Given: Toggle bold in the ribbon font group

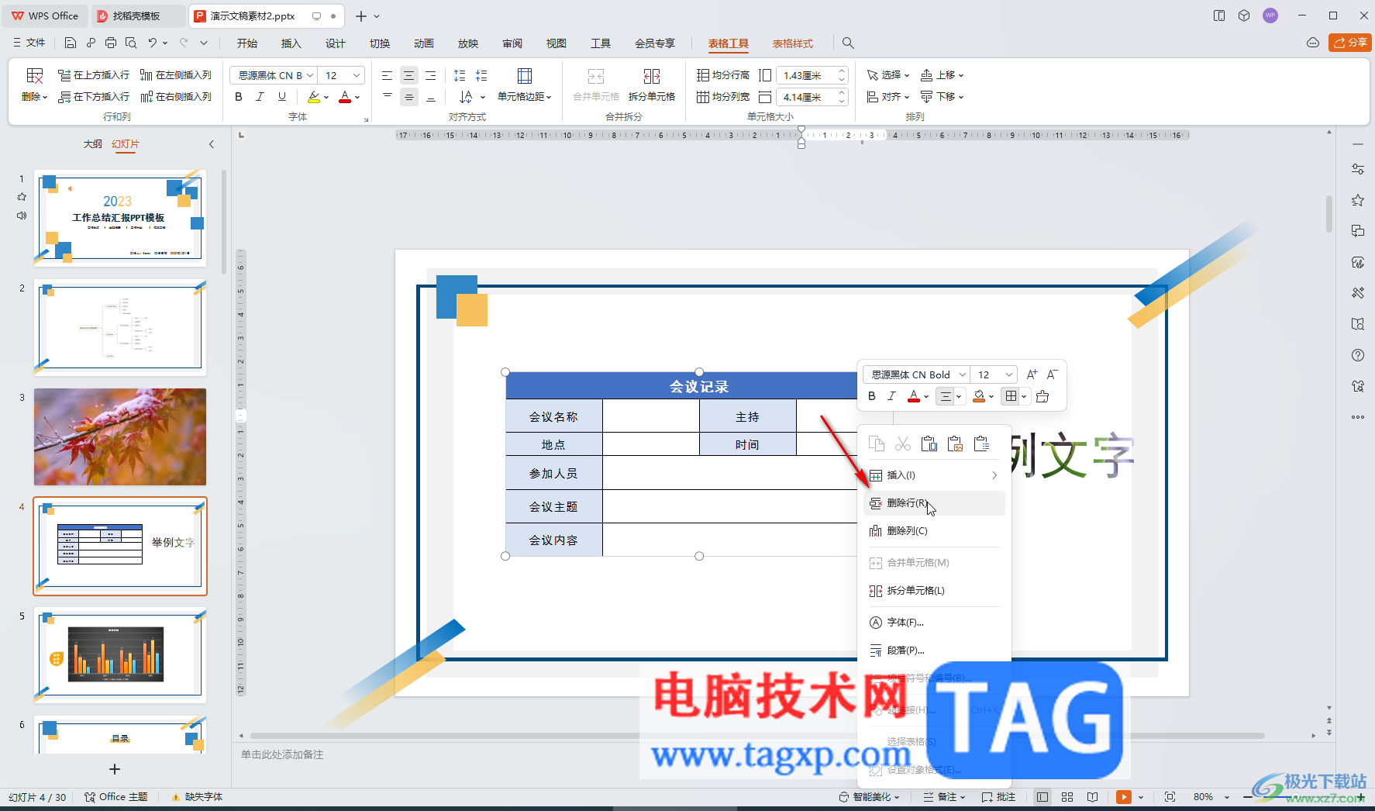Looking at the screenshot, I should click(239, 97).
